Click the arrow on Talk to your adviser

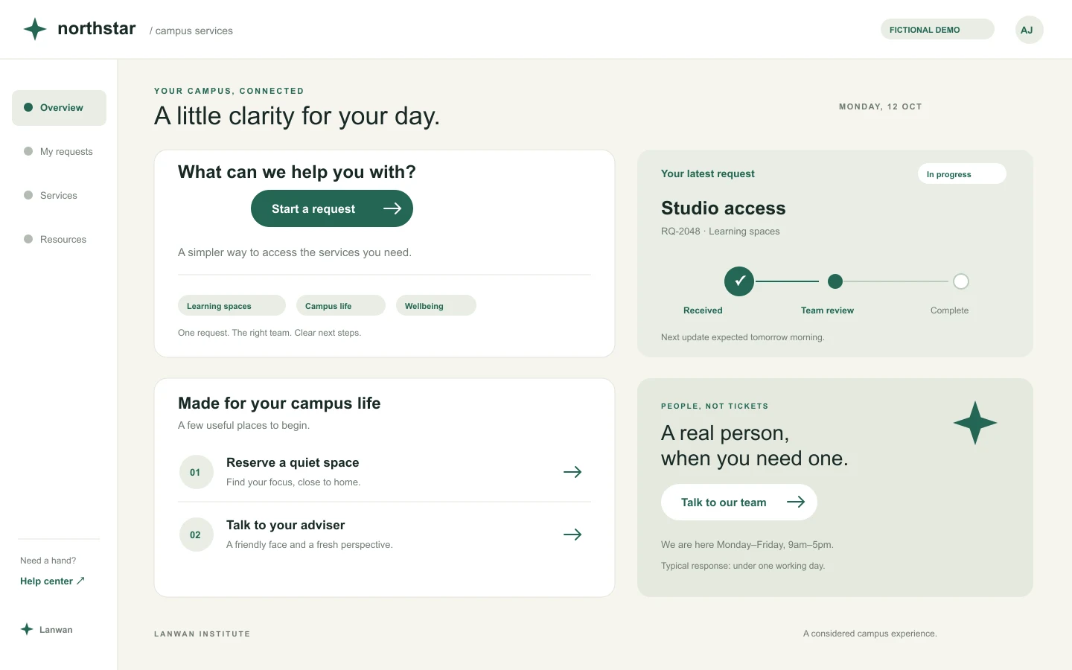coord(572,535)
